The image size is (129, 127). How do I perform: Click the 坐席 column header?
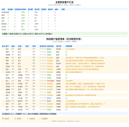[x=20, y=46]
